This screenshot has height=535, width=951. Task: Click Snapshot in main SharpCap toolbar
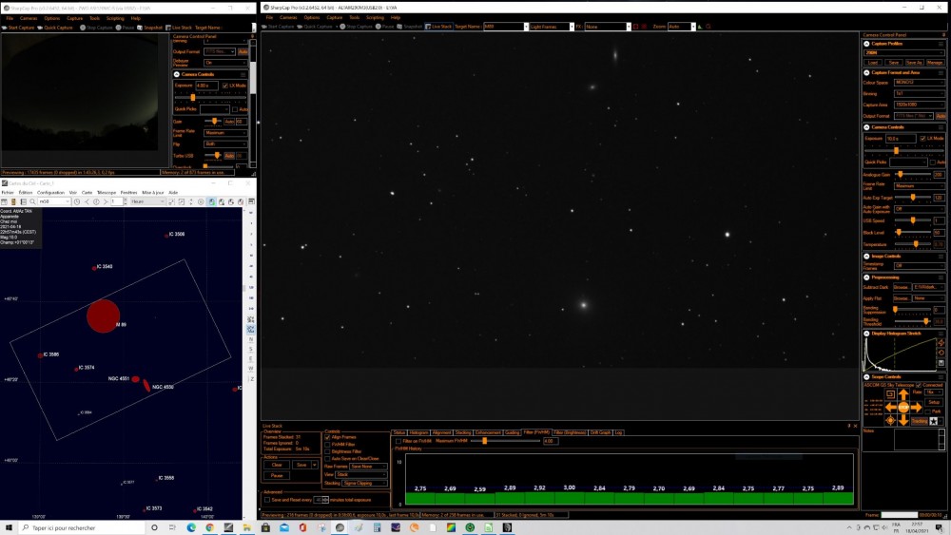[409, 27]
